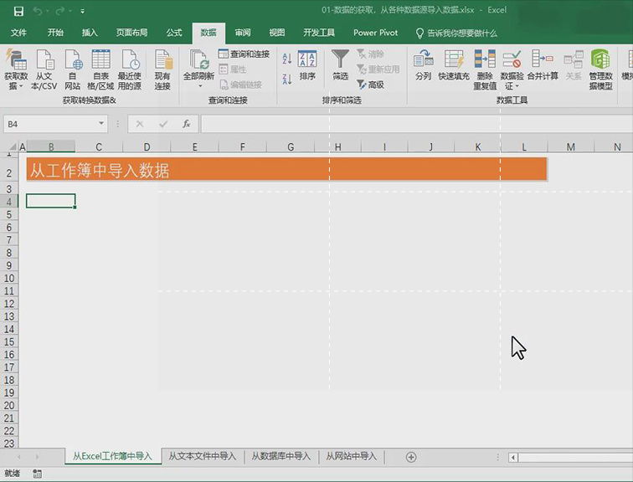Viewport: 633px width, 482px height.
Task: Click the formula bar input area
Action: [x=417, y=124]
